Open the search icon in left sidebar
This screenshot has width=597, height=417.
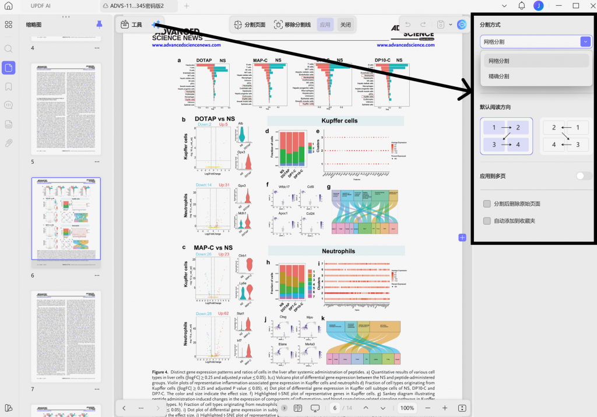(x=8, y=49)
